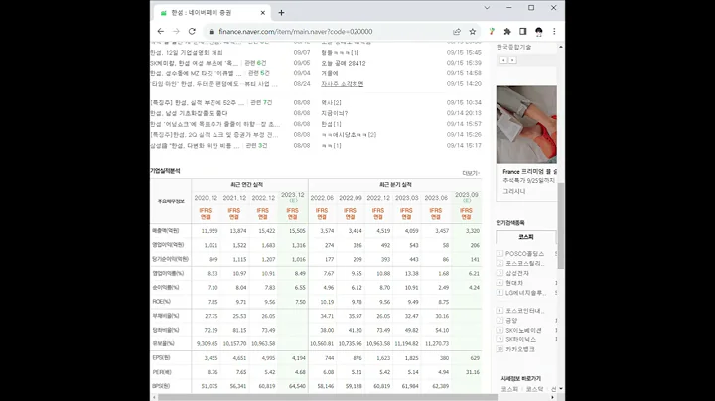The width and height of the screenshot is (715, 401).
Task: Click the padlock site info icon
Action: (x=211, y=32)
